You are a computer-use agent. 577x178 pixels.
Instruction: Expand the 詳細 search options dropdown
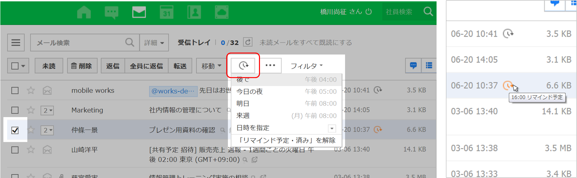point(154,43)
